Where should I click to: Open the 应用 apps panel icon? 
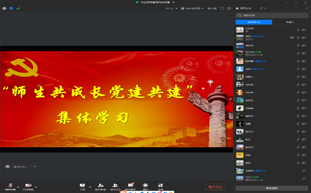point(160,186)
